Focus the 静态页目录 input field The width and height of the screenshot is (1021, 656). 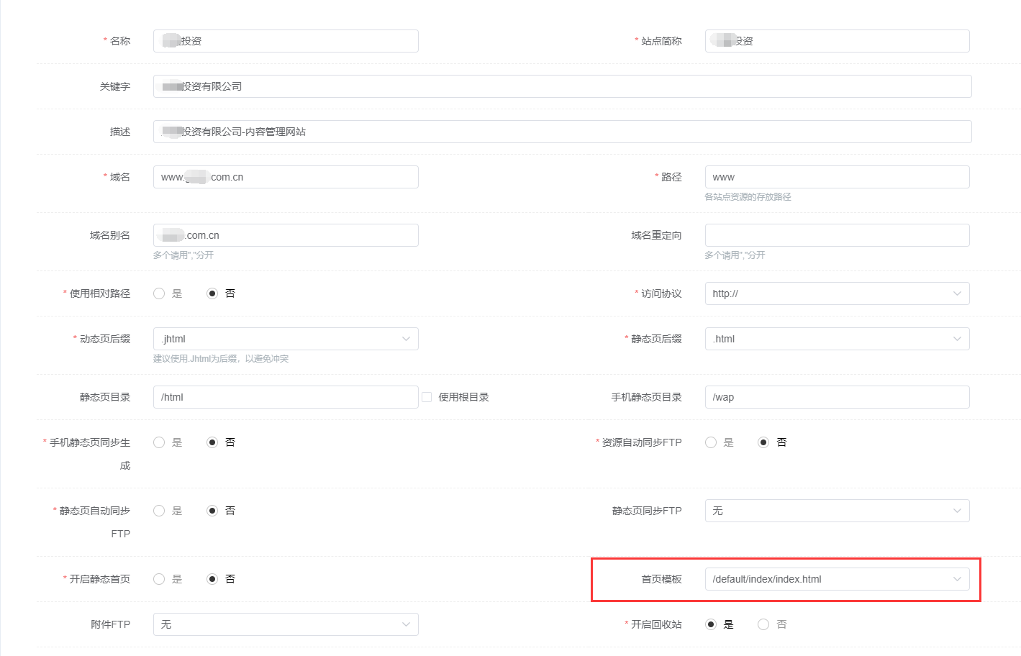point(285,397)
